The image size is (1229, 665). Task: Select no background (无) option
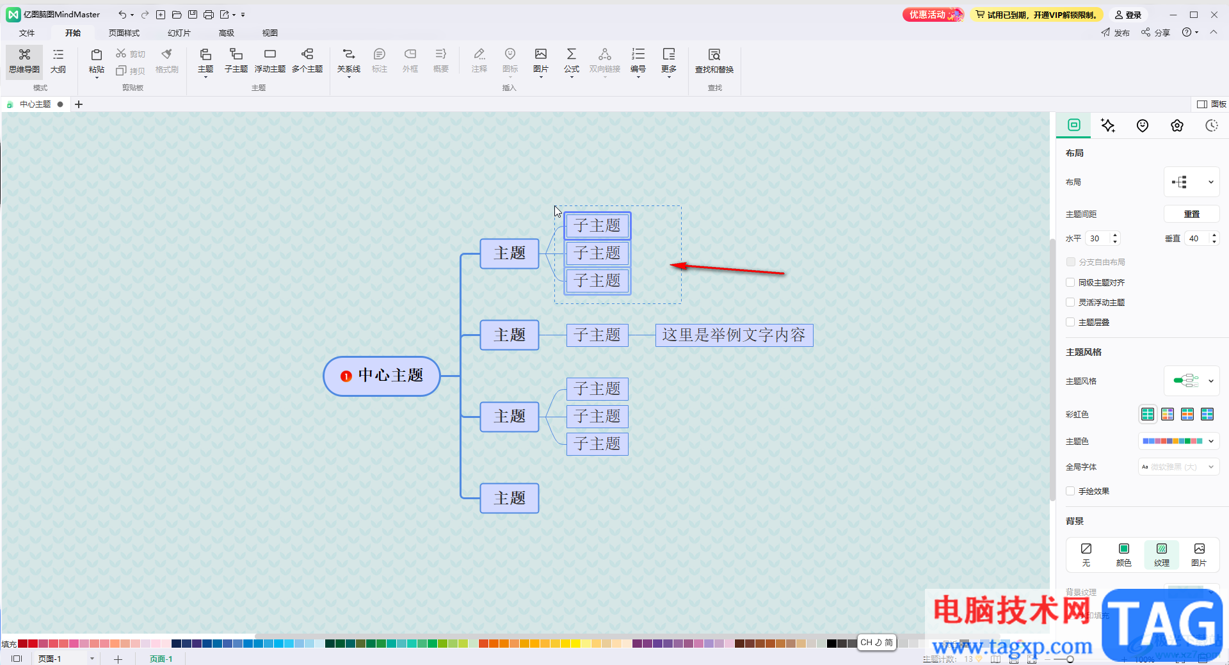tap(1086, 554)
